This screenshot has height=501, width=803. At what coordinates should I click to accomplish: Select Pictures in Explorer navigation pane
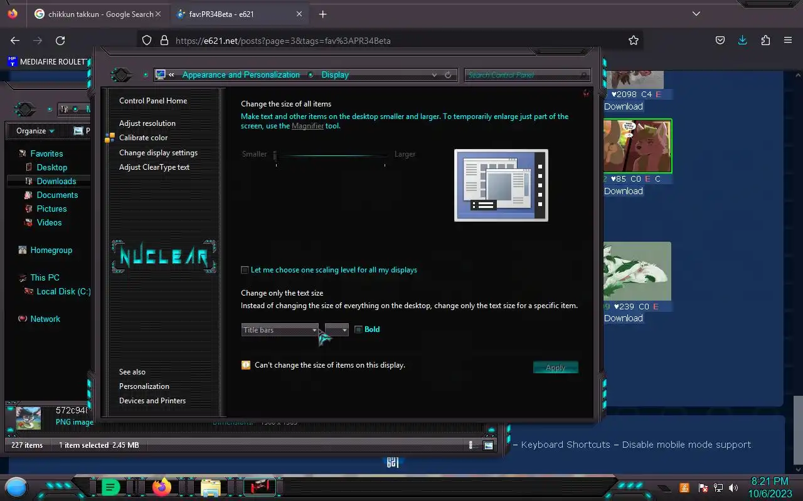tap(51, 209)
